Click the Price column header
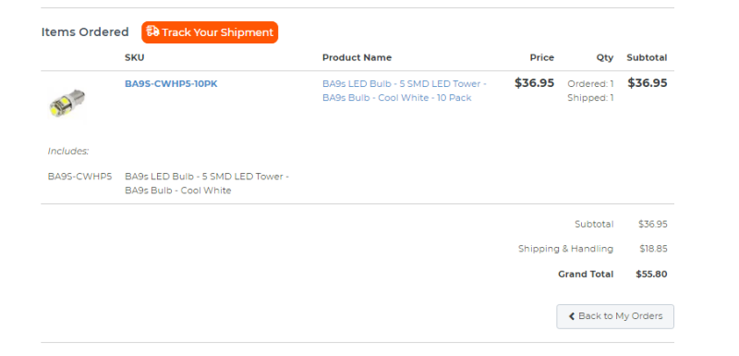The image size is (739, 356). (x=541, y=57)
